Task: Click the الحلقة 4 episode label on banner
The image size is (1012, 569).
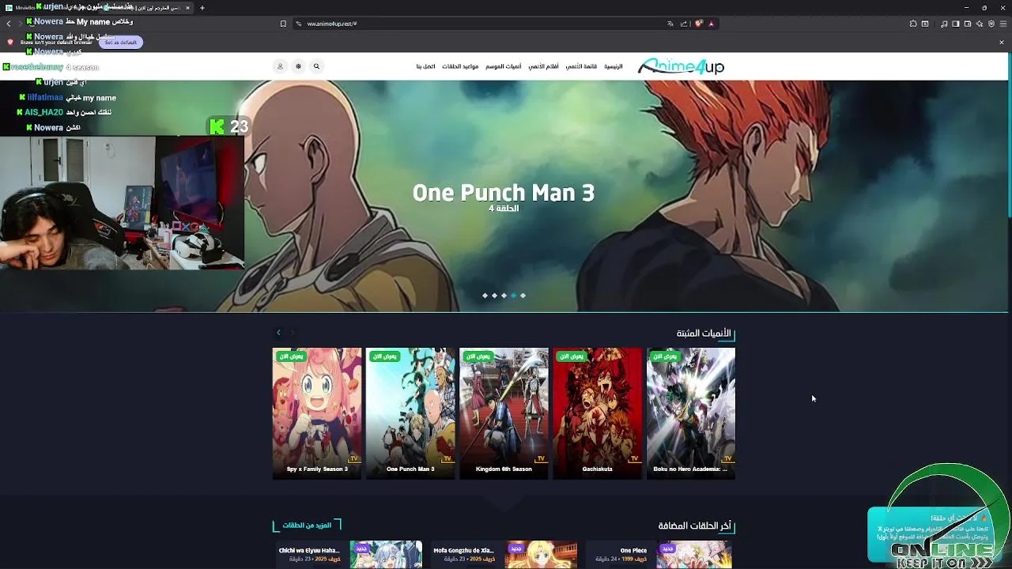Action: coord(504,209)
